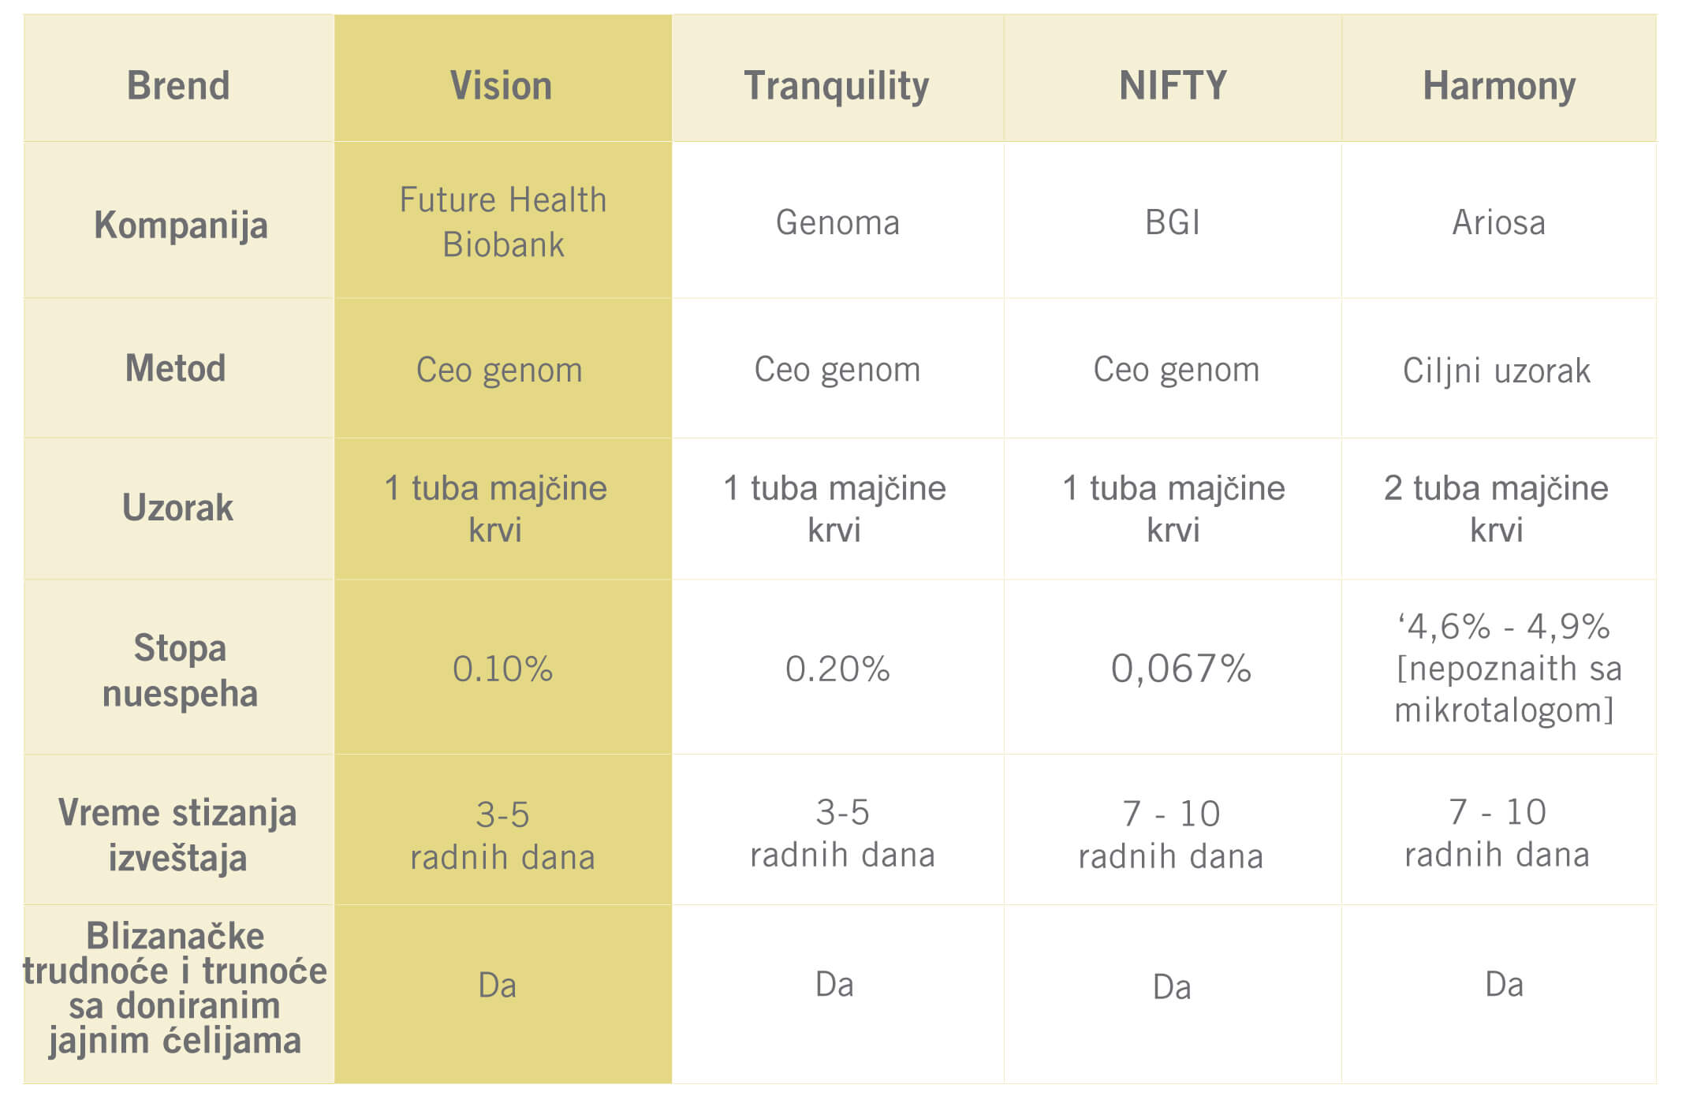Click the 0,067% failure rate cell

pos(1180,669)
